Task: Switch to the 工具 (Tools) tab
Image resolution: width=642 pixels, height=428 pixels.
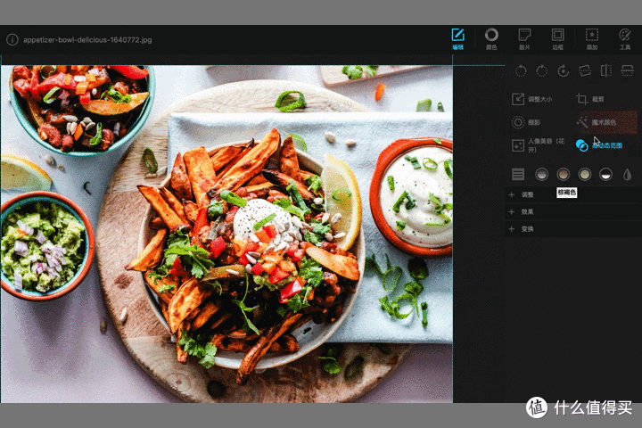Action: (625, 39)
